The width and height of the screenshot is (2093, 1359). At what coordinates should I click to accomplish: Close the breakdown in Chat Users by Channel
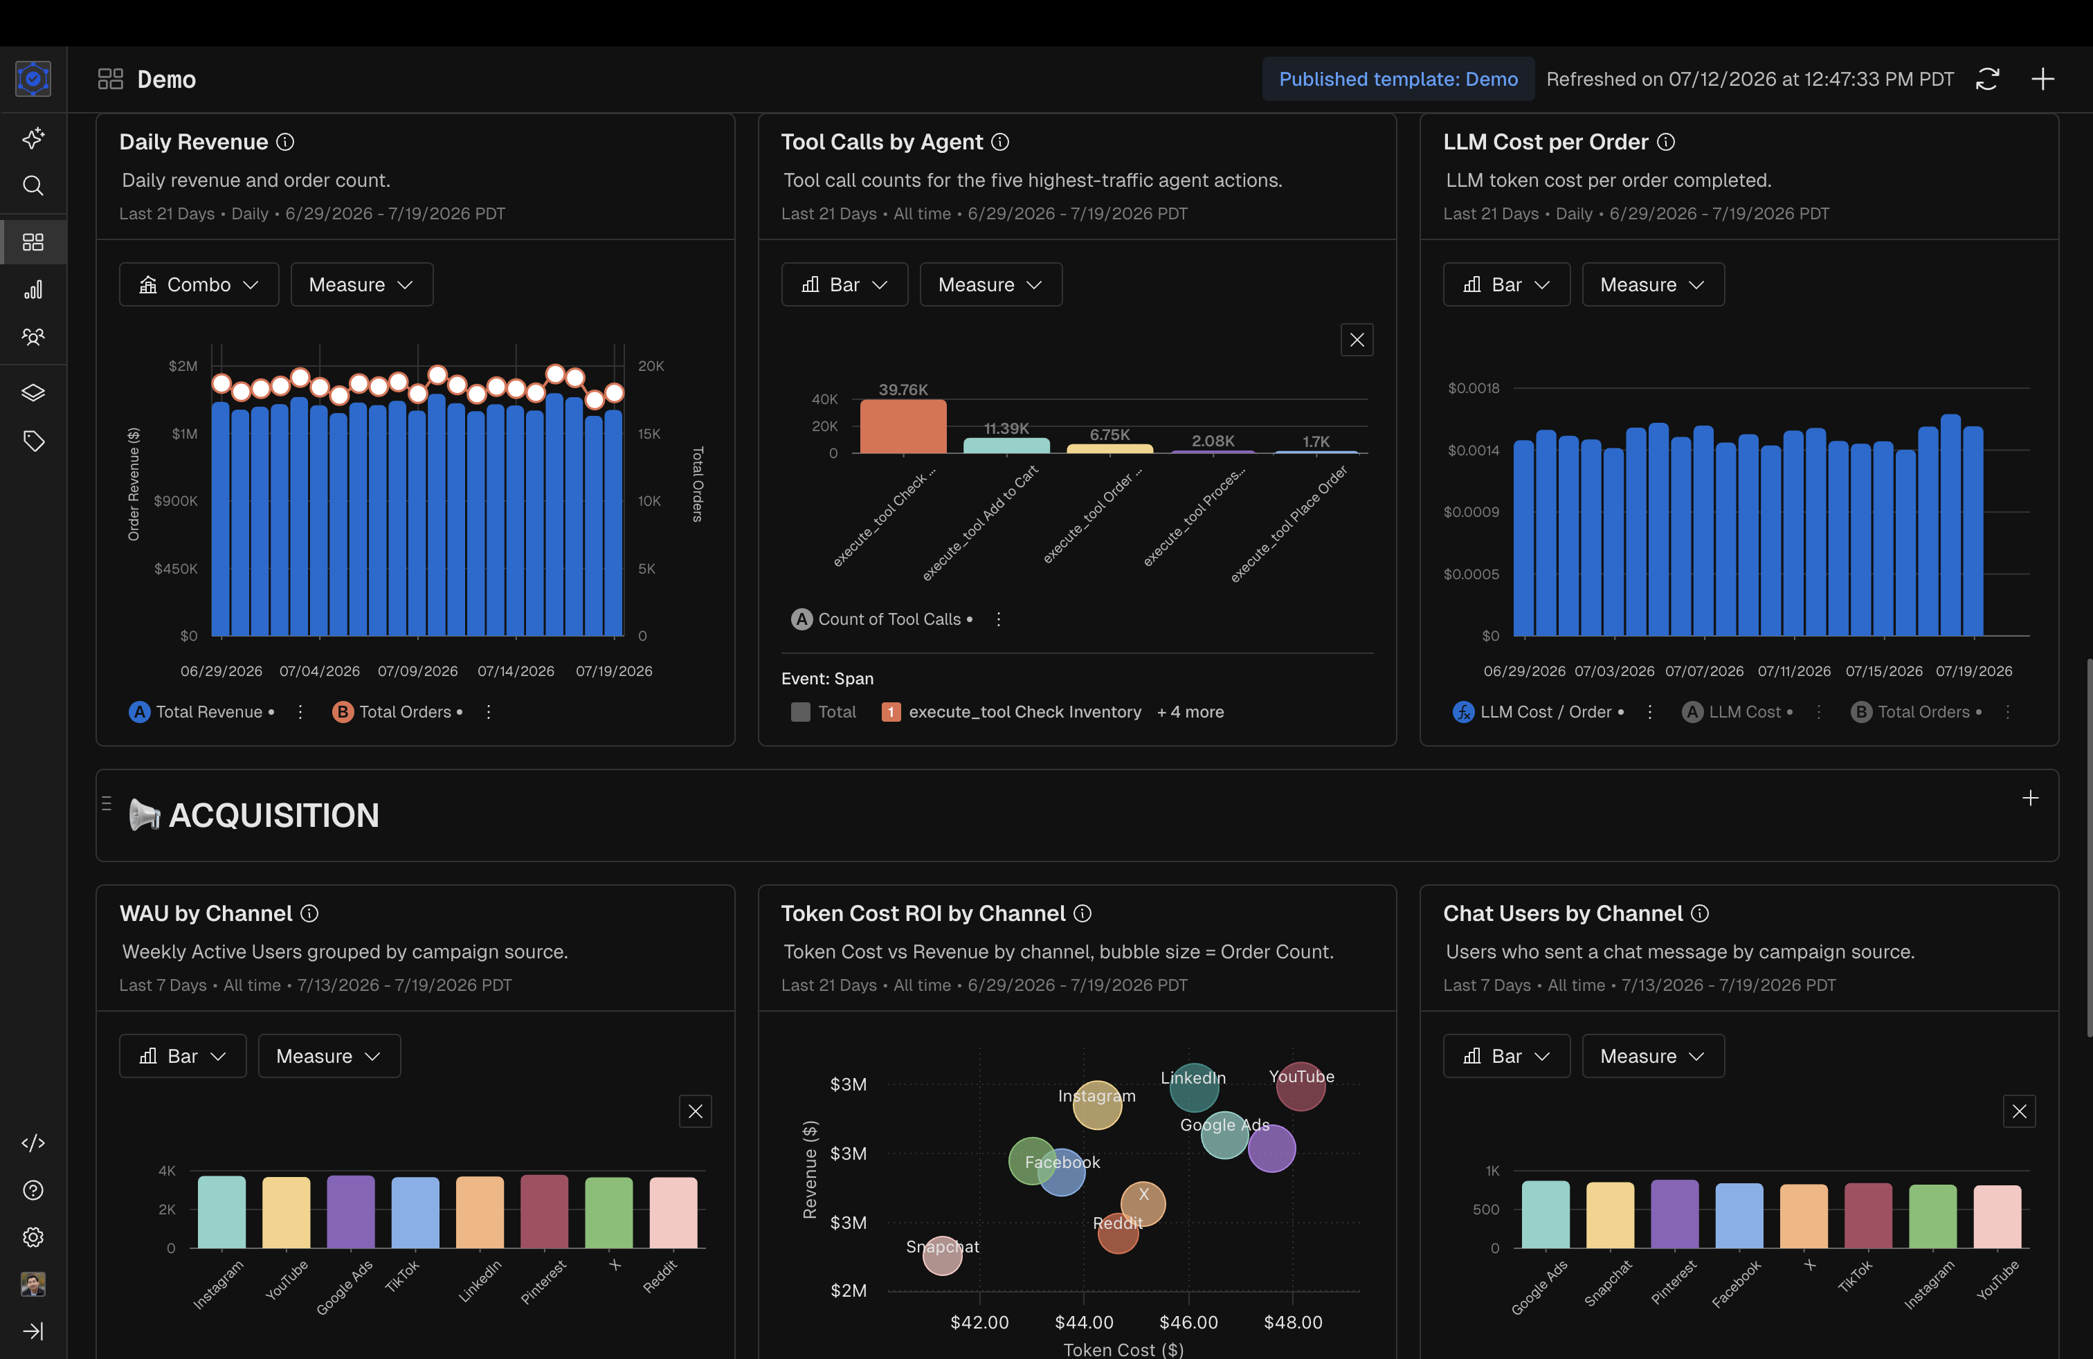pos(2018,1111)
